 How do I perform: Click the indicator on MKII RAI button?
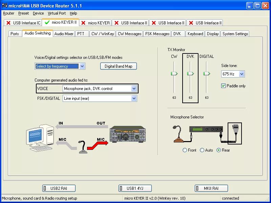197,188
